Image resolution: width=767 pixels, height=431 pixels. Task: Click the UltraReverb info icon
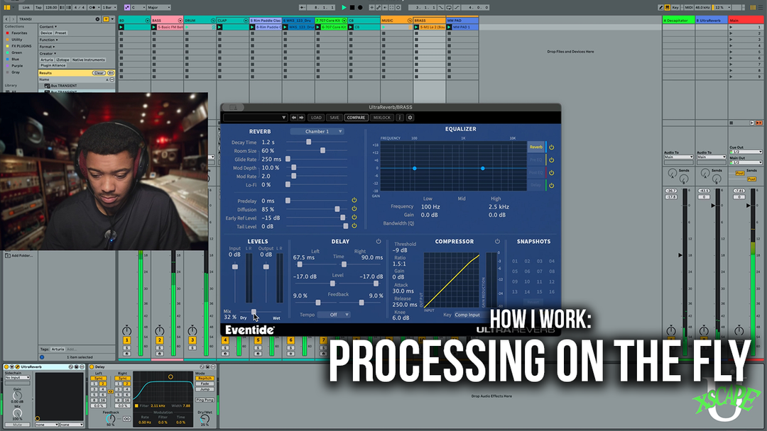[x=400, y=118]
